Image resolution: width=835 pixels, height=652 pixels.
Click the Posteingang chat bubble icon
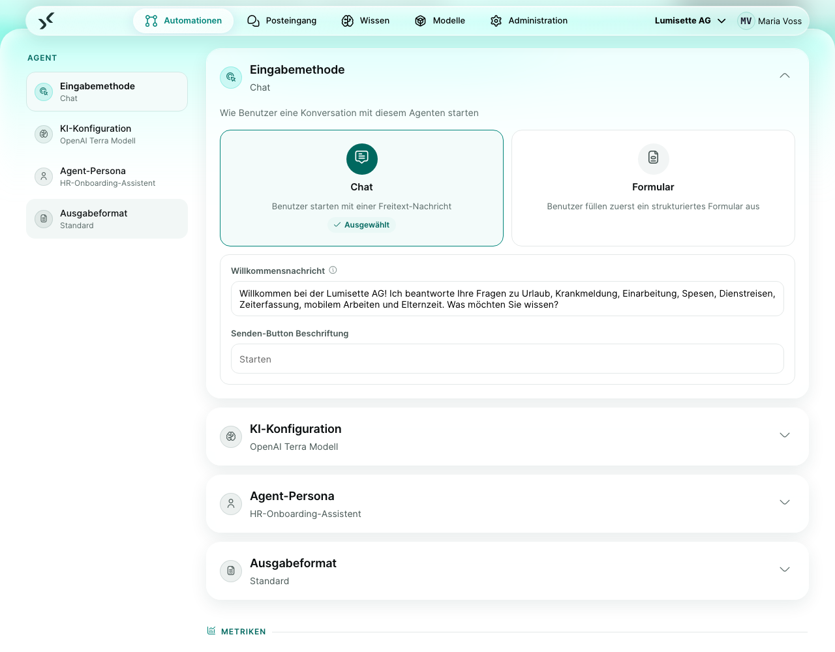coord(253,21)
